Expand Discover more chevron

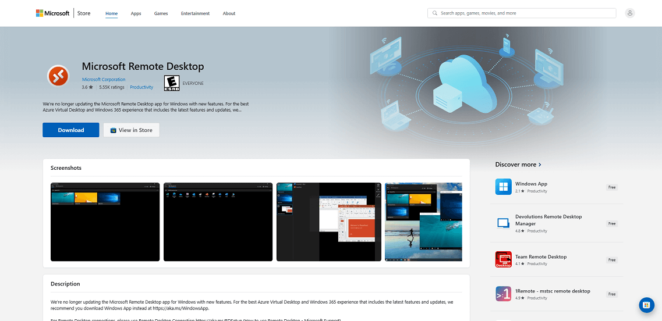click(540, 165)
